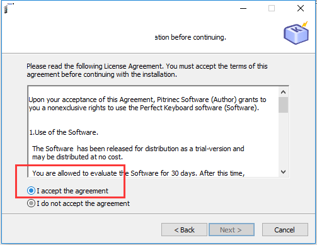Viewport: 317px width, 245px height.
Task: Select the 'I accept the agreement' radio button
Action: pos(31,191)
